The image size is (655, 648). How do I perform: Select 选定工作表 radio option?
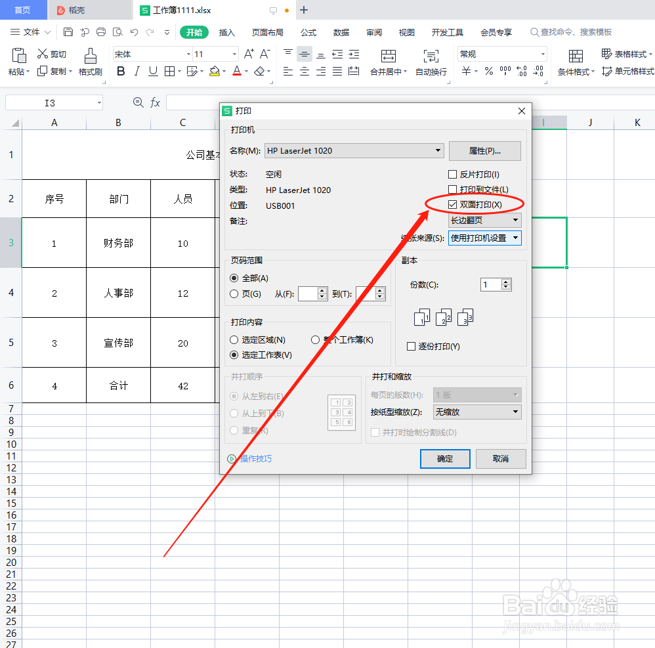(x=234, y=355)
